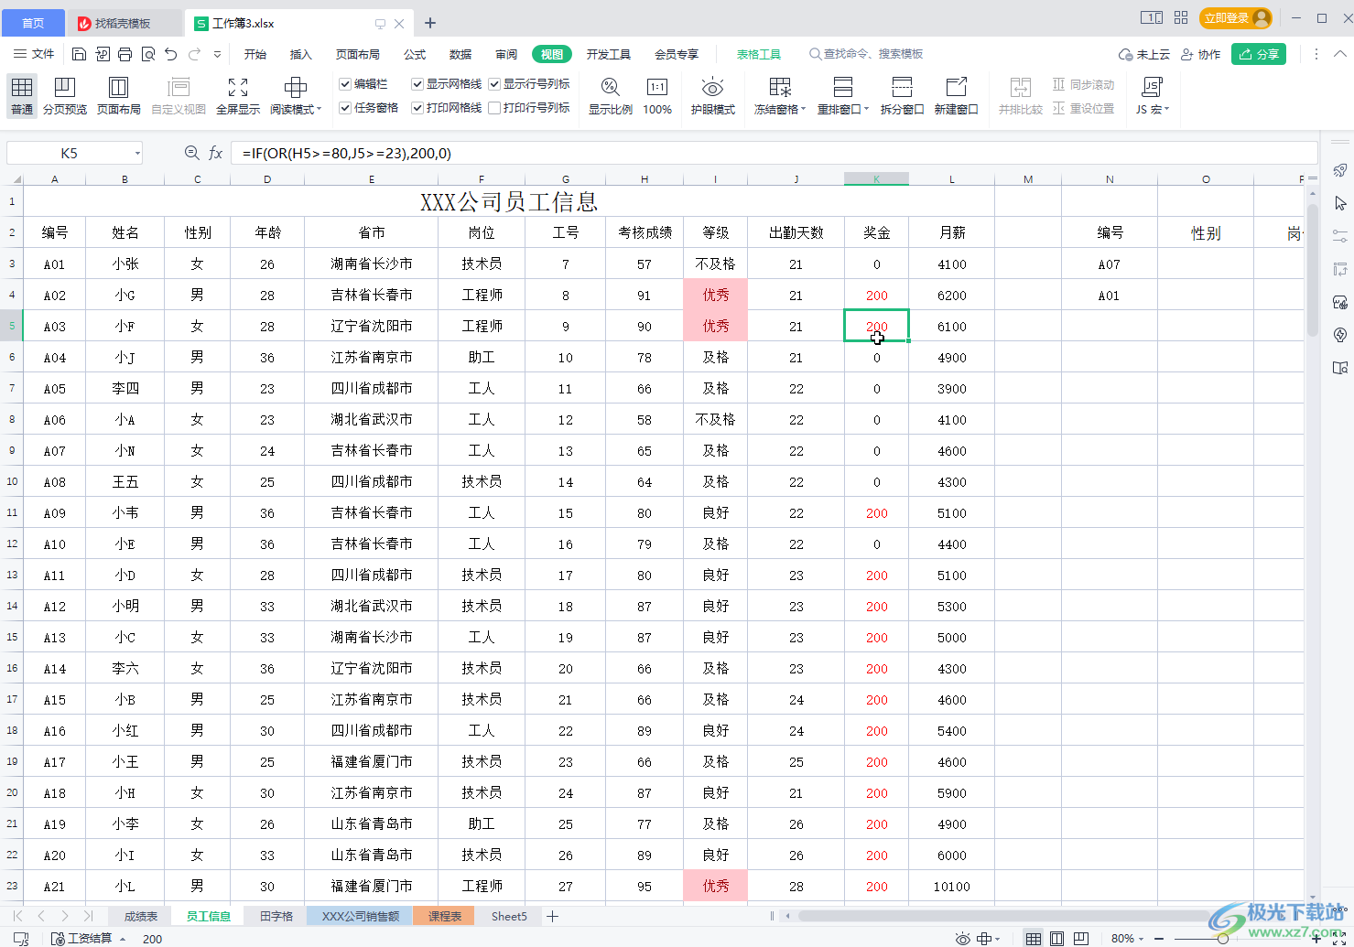The height and width of the screenshot is (947, 1354).
Task: Select the 课程表 sheet tab
Action: click(444, 916)
